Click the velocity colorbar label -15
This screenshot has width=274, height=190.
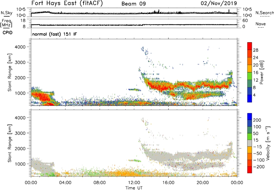258,147
